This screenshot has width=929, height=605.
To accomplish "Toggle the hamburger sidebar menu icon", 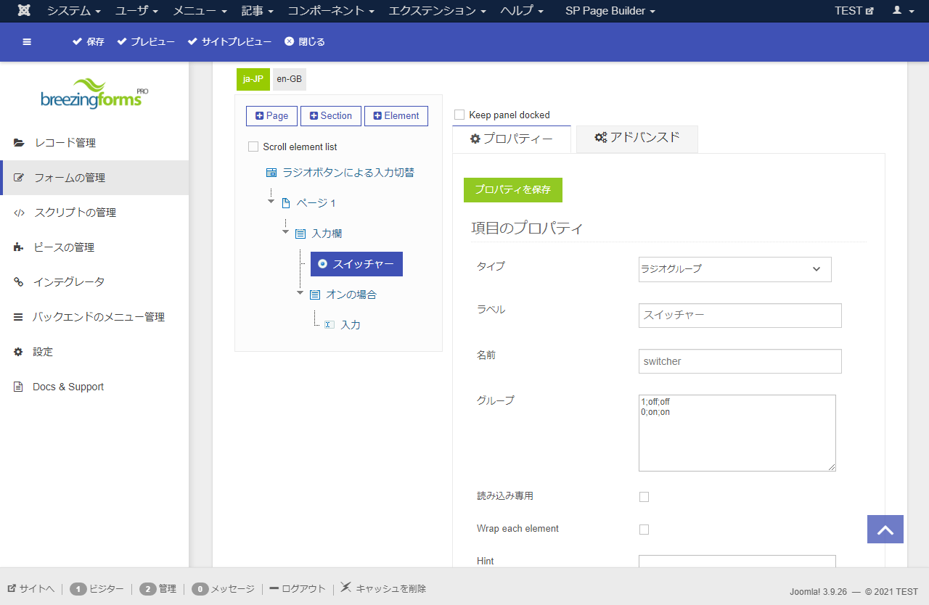I will pyautogui.click(x=27, y=42).
